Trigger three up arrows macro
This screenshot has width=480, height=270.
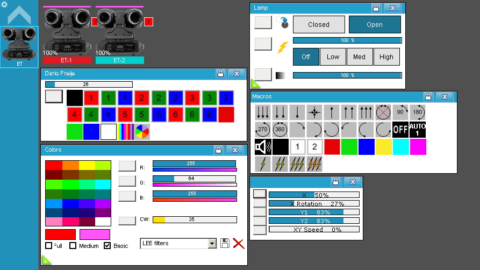click(x=366, y=112)
